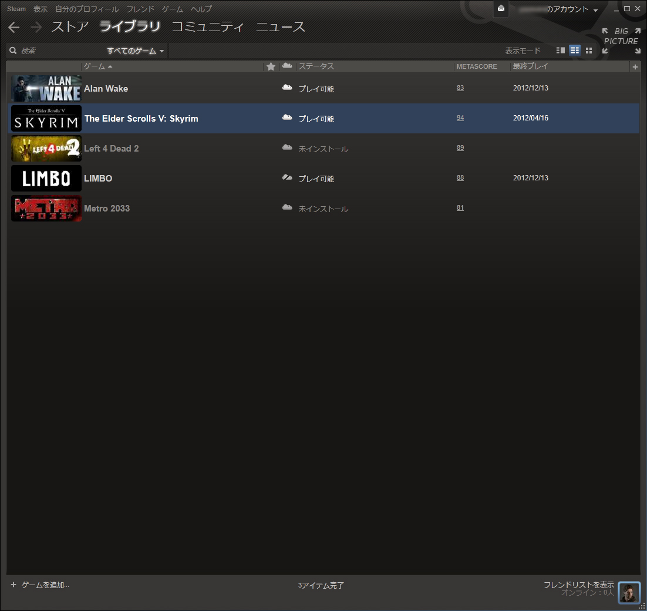The height and width of the screenshot is (611, 647).
Task: Open the 表示 menu
Action: coord(40,9)
